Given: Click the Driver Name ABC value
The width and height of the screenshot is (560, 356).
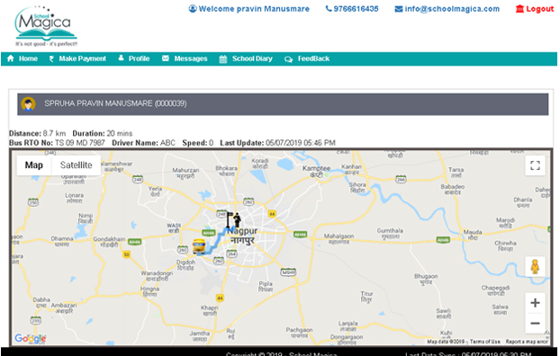Looking at the screenshot, I should tap(167, 143).
